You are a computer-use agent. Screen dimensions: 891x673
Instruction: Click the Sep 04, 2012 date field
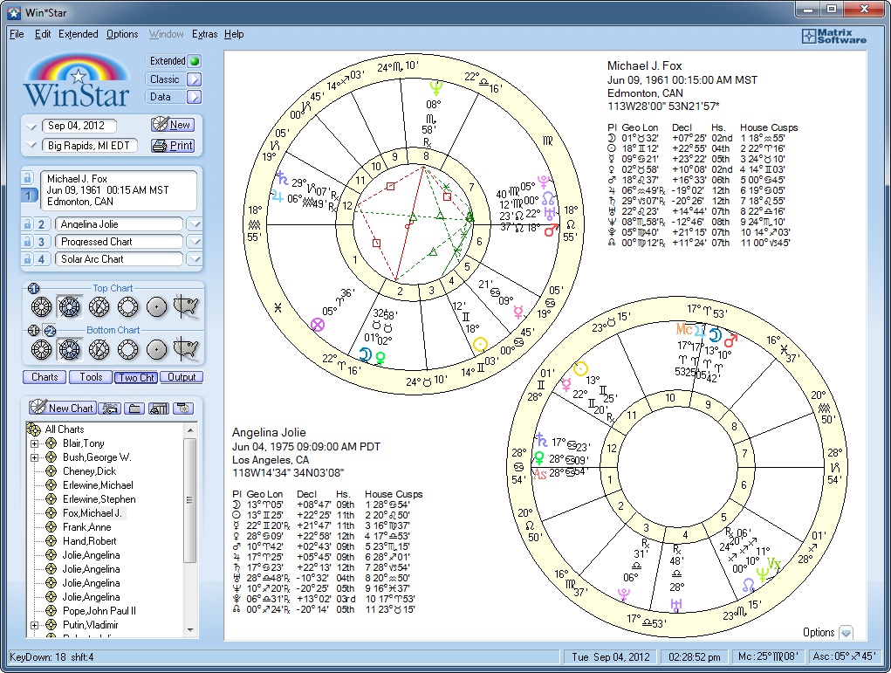[79, 126]
